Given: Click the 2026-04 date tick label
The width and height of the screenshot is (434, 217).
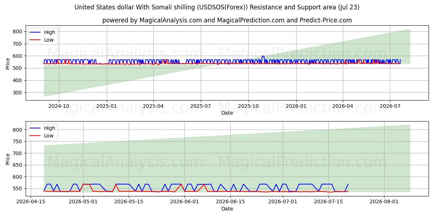Looking at the screenshot, I should click(343, 106).
